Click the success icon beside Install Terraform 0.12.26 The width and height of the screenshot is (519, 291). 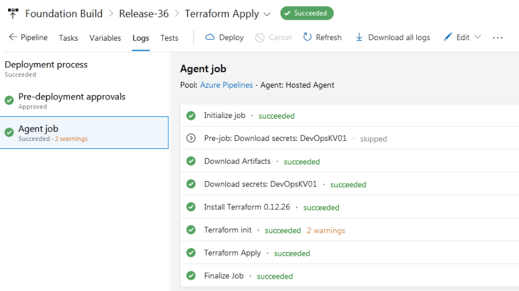[191, 208]
